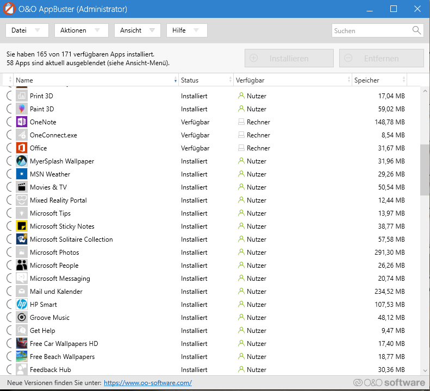
Task: Click the scrollbar down arrow
Action: click(x=425, y=371)
